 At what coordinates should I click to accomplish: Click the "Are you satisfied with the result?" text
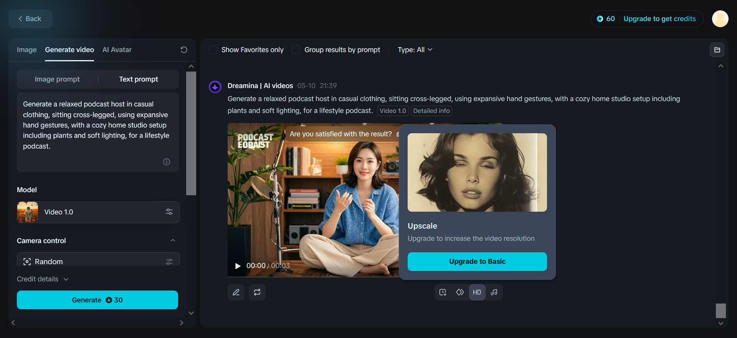pos(341,134)
